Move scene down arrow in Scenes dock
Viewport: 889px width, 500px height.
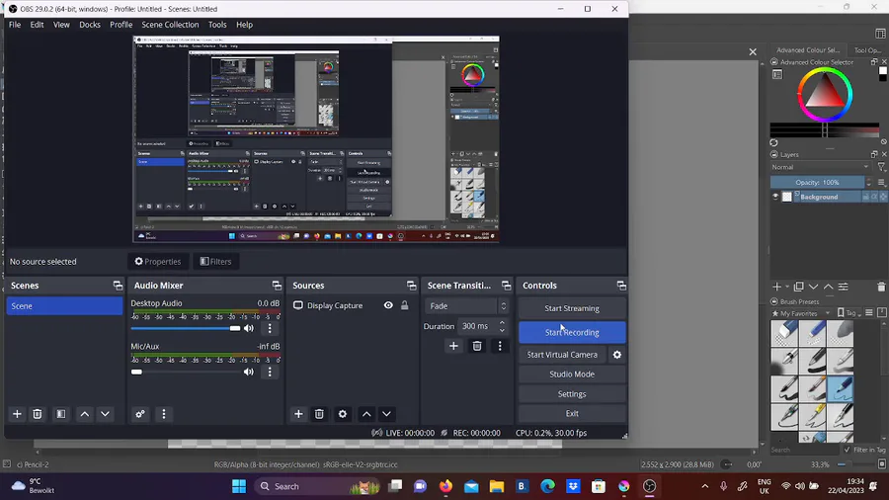click(105, 414)
